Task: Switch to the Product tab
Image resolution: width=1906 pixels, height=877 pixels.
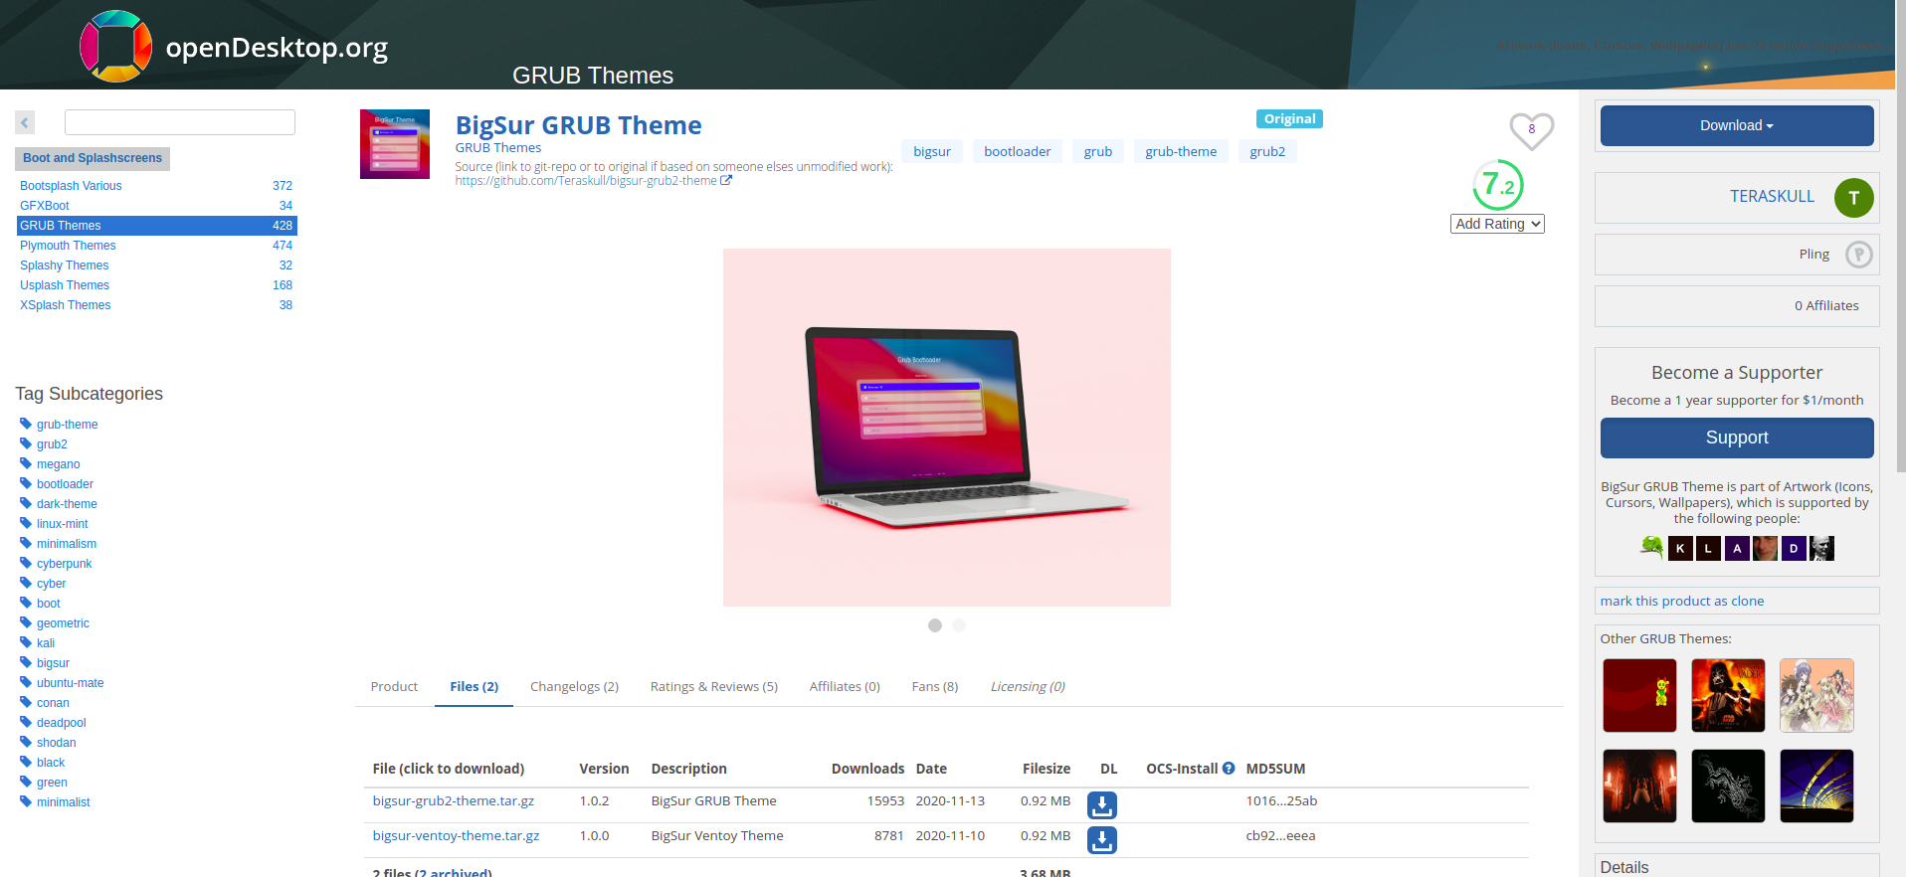Action: point(394,686)
